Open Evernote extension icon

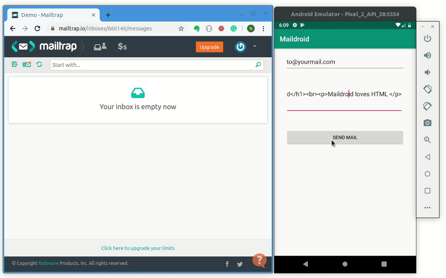197,28
